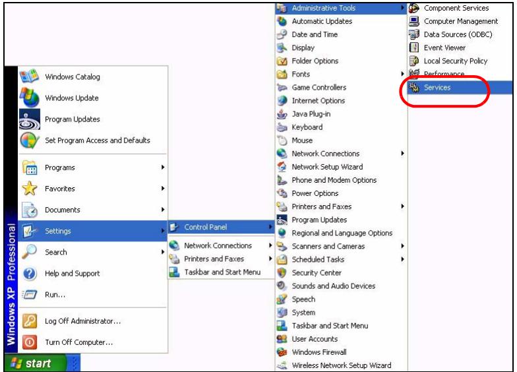
Task: Click the Run icon
Action: pos(29,294)
